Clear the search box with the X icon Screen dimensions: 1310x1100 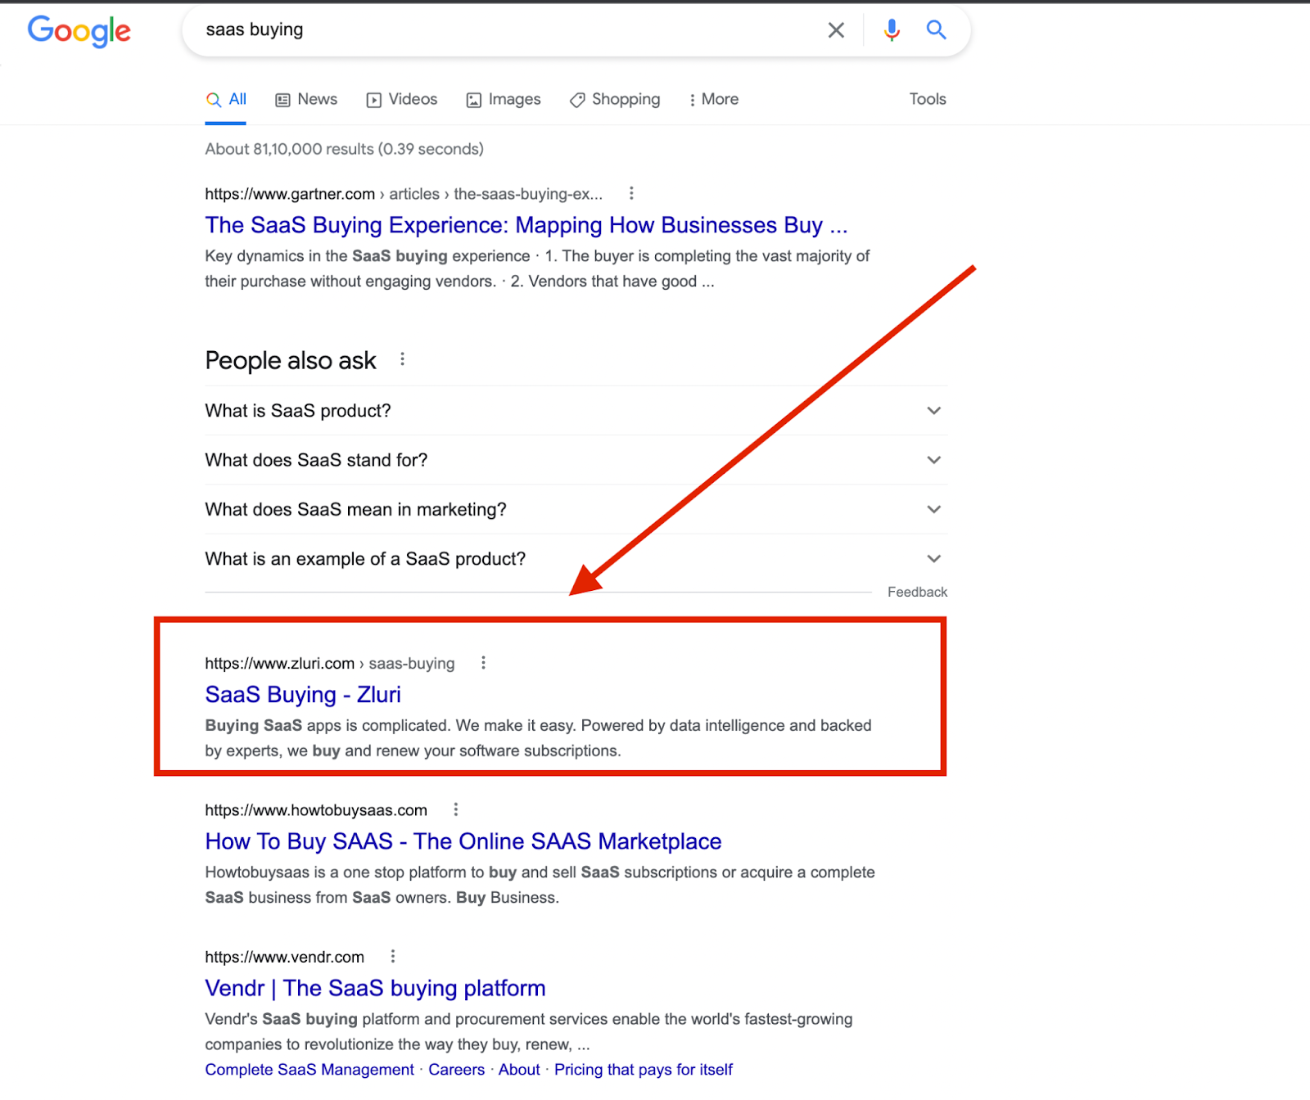coord(836,30)
